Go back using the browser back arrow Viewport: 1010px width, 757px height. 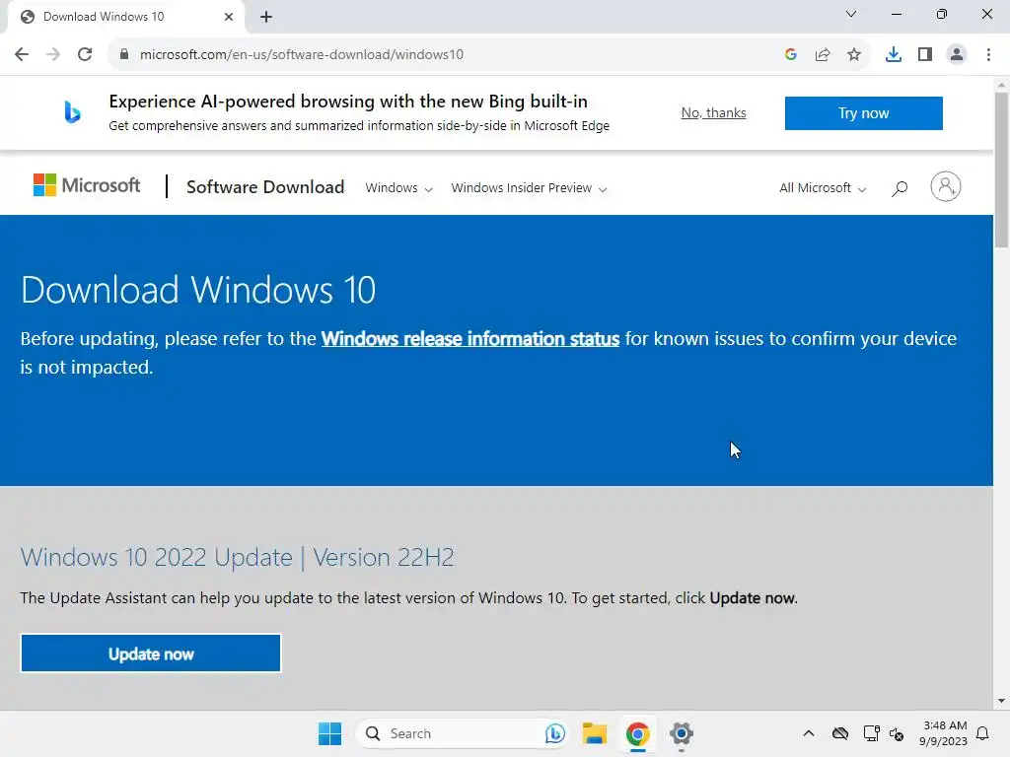point(22,54)
